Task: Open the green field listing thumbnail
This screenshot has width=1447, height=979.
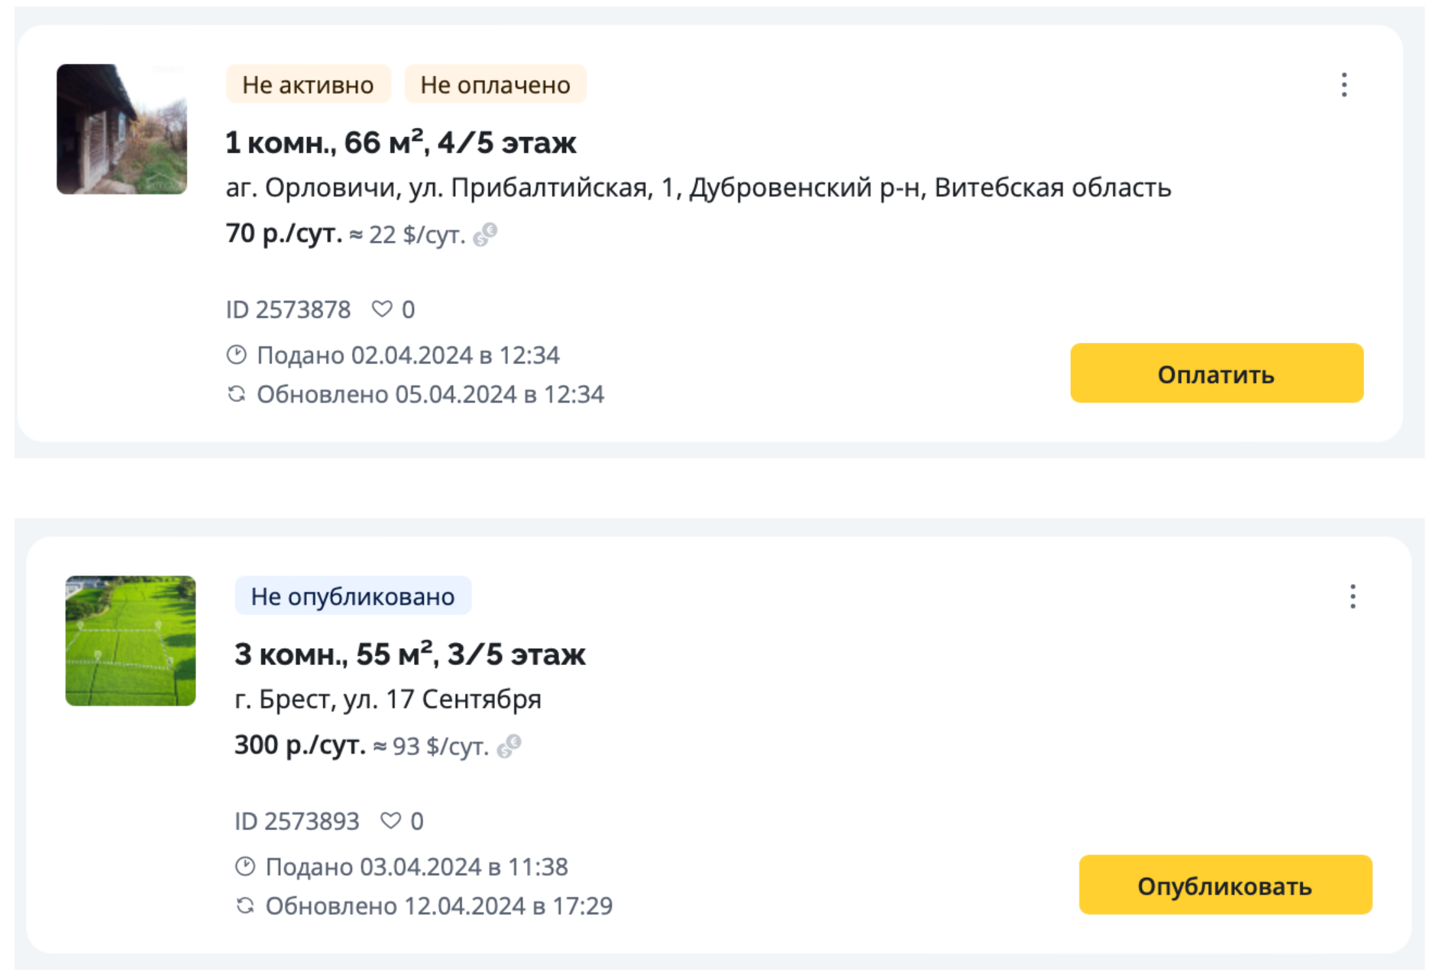Action: [131, 641]
